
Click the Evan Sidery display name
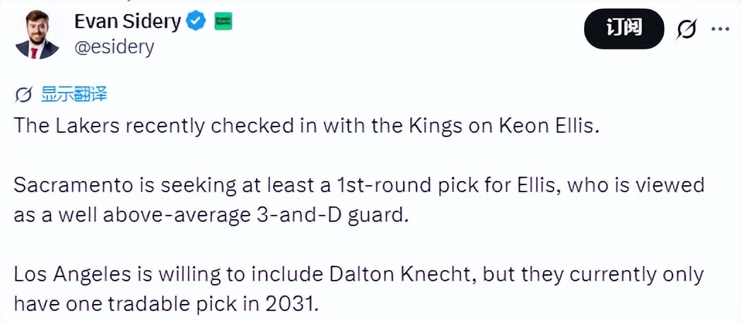[x=127, y=22]
